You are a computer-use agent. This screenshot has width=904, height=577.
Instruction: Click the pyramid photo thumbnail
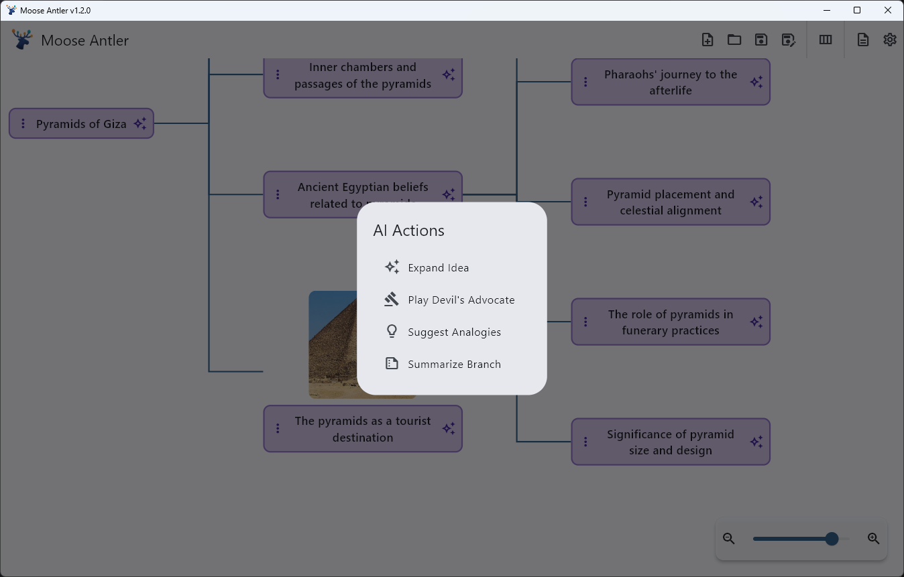point(333,344)
